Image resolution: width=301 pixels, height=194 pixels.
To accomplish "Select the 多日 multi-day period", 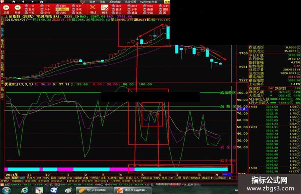I will pyautogui.click(x=76, y=6).
